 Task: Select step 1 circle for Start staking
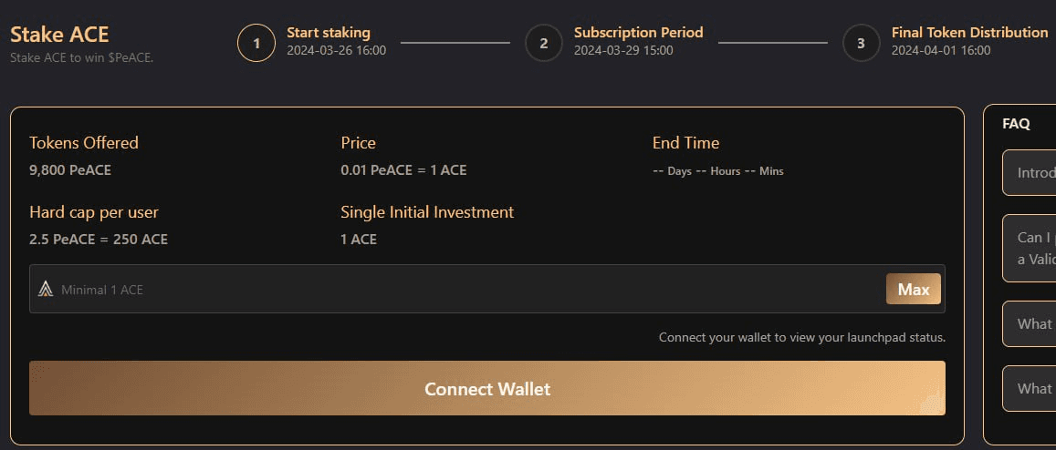tap(256, 43)
